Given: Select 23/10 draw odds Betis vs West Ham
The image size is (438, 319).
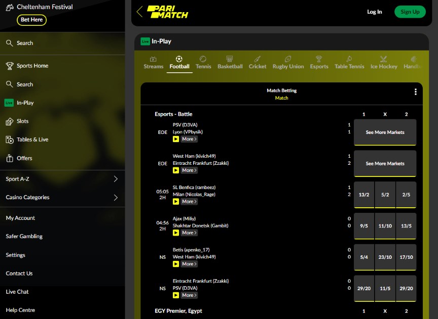Looking at the screenshot, I should [385, 257].
